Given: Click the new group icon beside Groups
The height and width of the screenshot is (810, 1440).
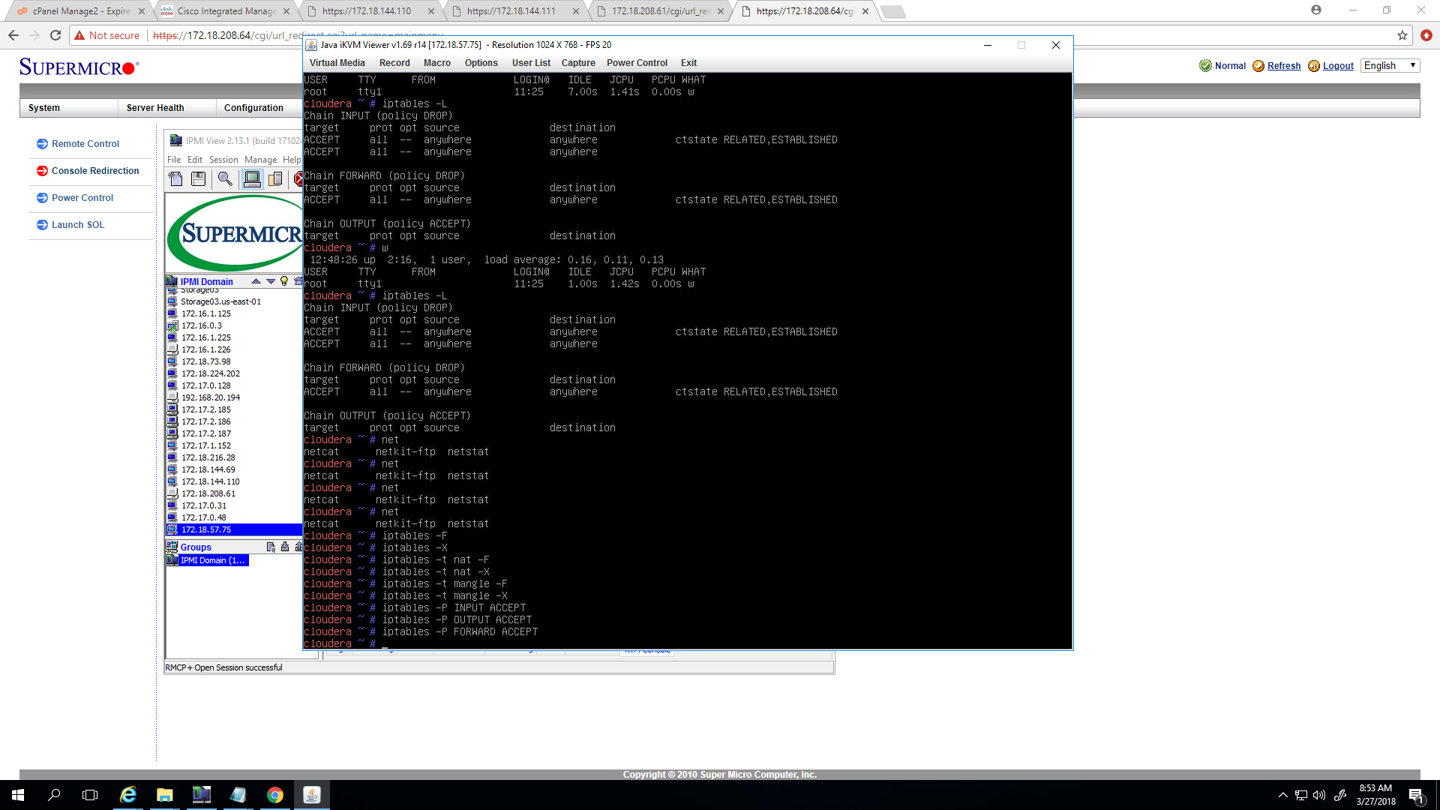Looking at the screenshot, I should coord(271,547).
